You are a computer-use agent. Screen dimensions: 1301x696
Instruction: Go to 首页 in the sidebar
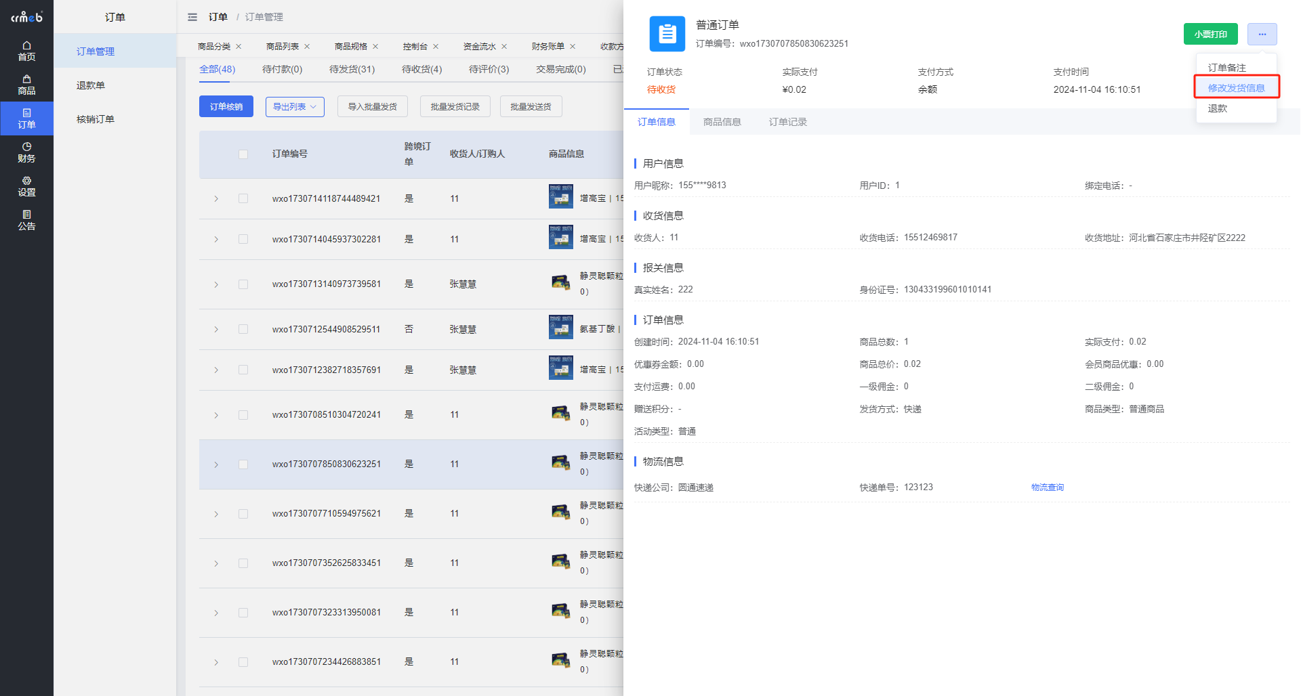26,51
